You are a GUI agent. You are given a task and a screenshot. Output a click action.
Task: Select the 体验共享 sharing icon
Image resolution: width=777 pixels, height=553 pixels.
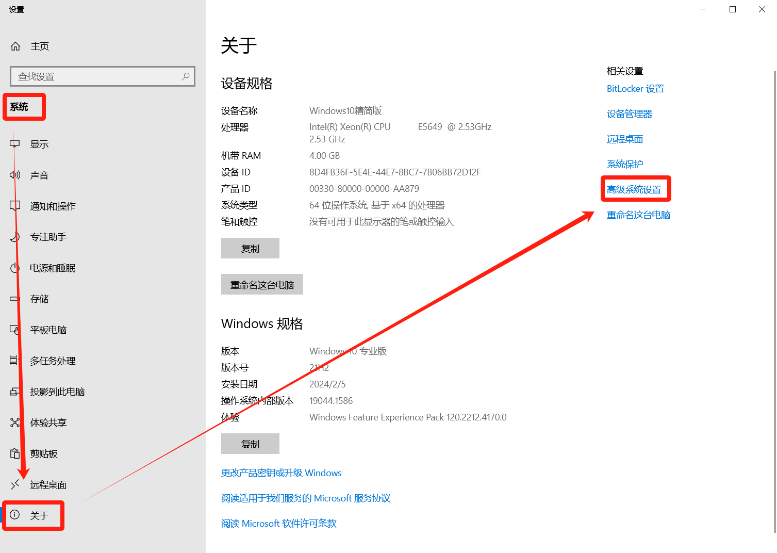click(x=15, y=422)
